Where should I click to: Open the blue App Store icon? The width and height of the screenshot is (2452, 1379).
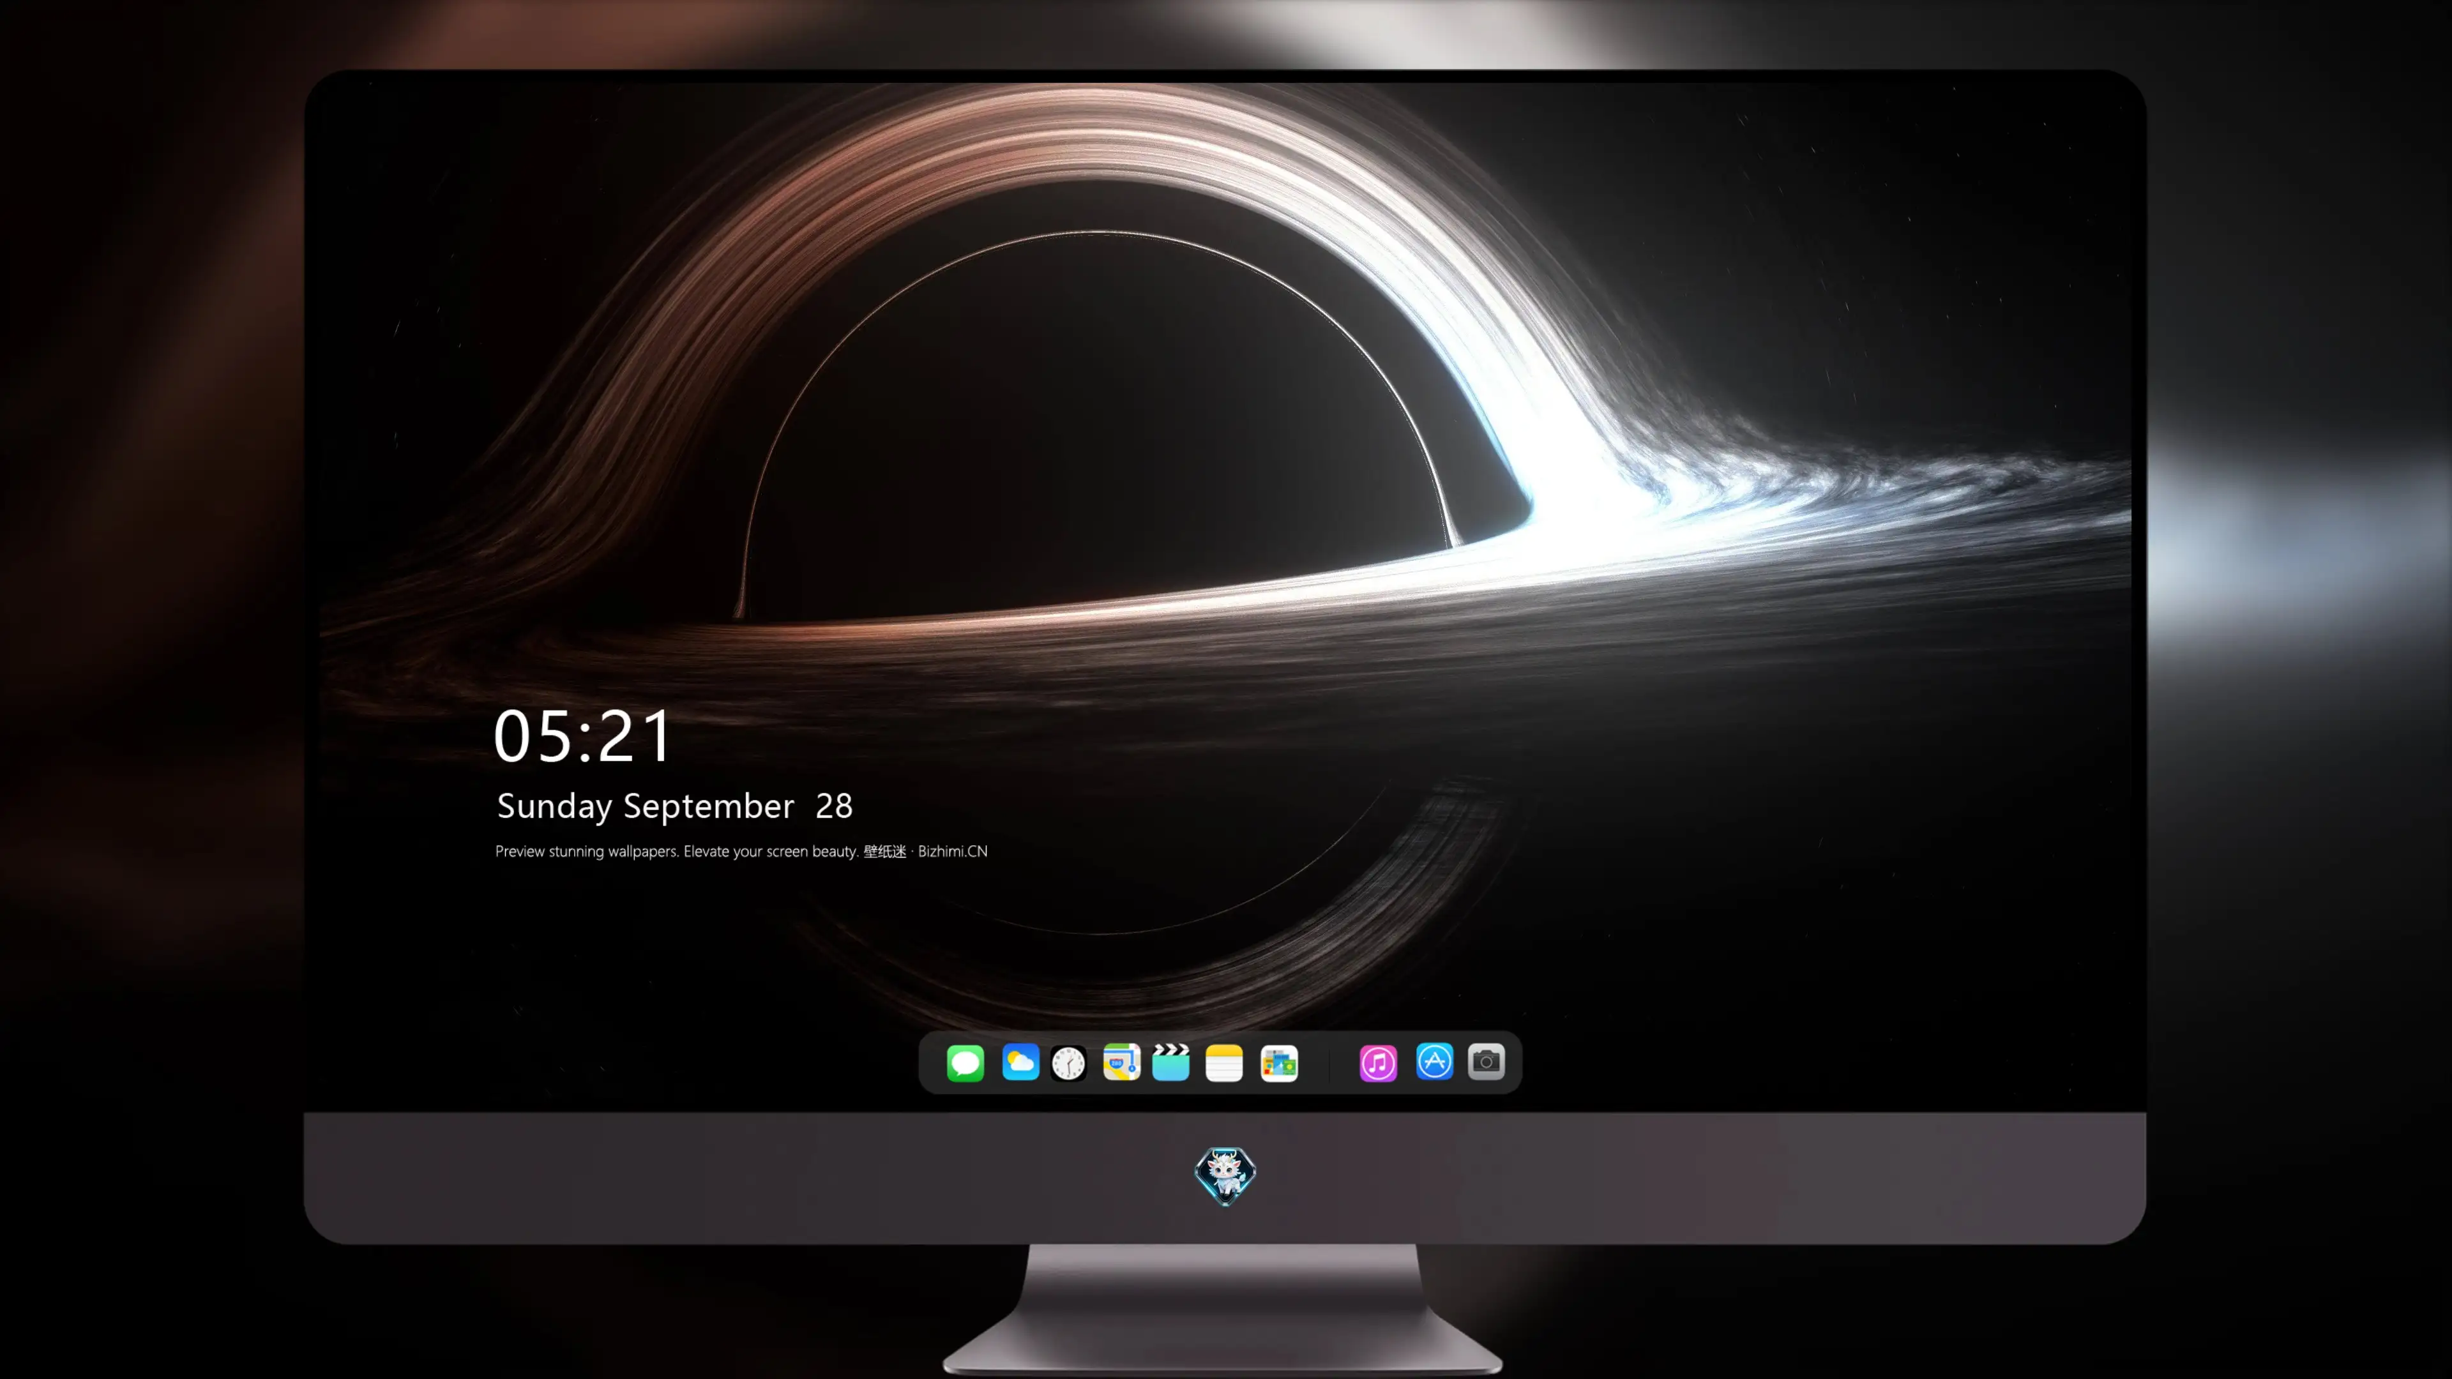click(x=1434, y=1061)
